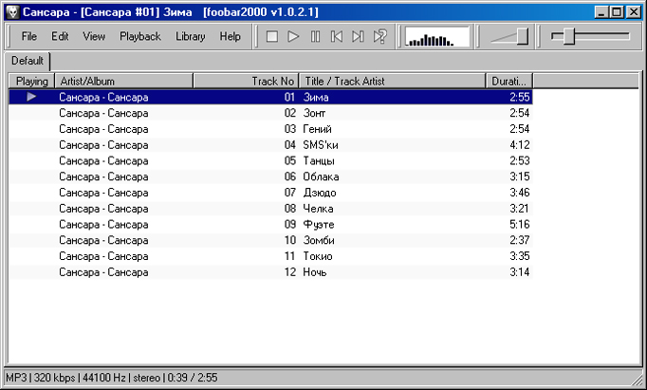Pause playback with the Pause button
Screen dimensions: 647x390
tap(315, 37)
